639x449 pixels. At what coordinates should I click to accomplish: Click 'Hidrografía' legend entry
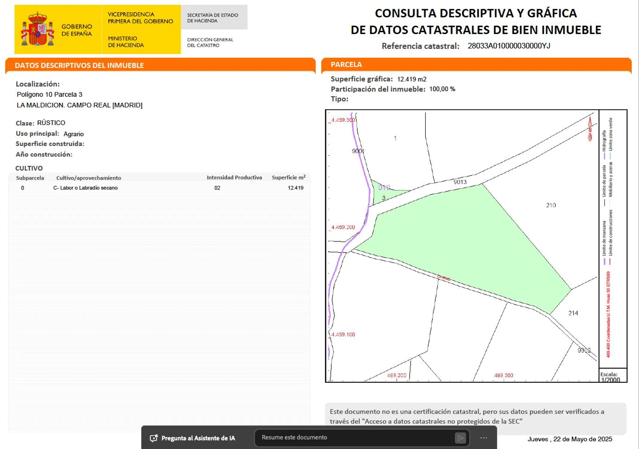[x=604, y=144]
